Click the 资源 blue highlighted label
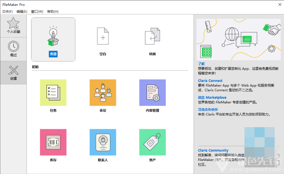This screenshot has width=284, height=174. coord(53,54)
